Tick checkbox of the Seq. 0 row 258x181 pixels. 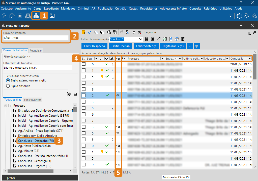(x=83, y=146)
